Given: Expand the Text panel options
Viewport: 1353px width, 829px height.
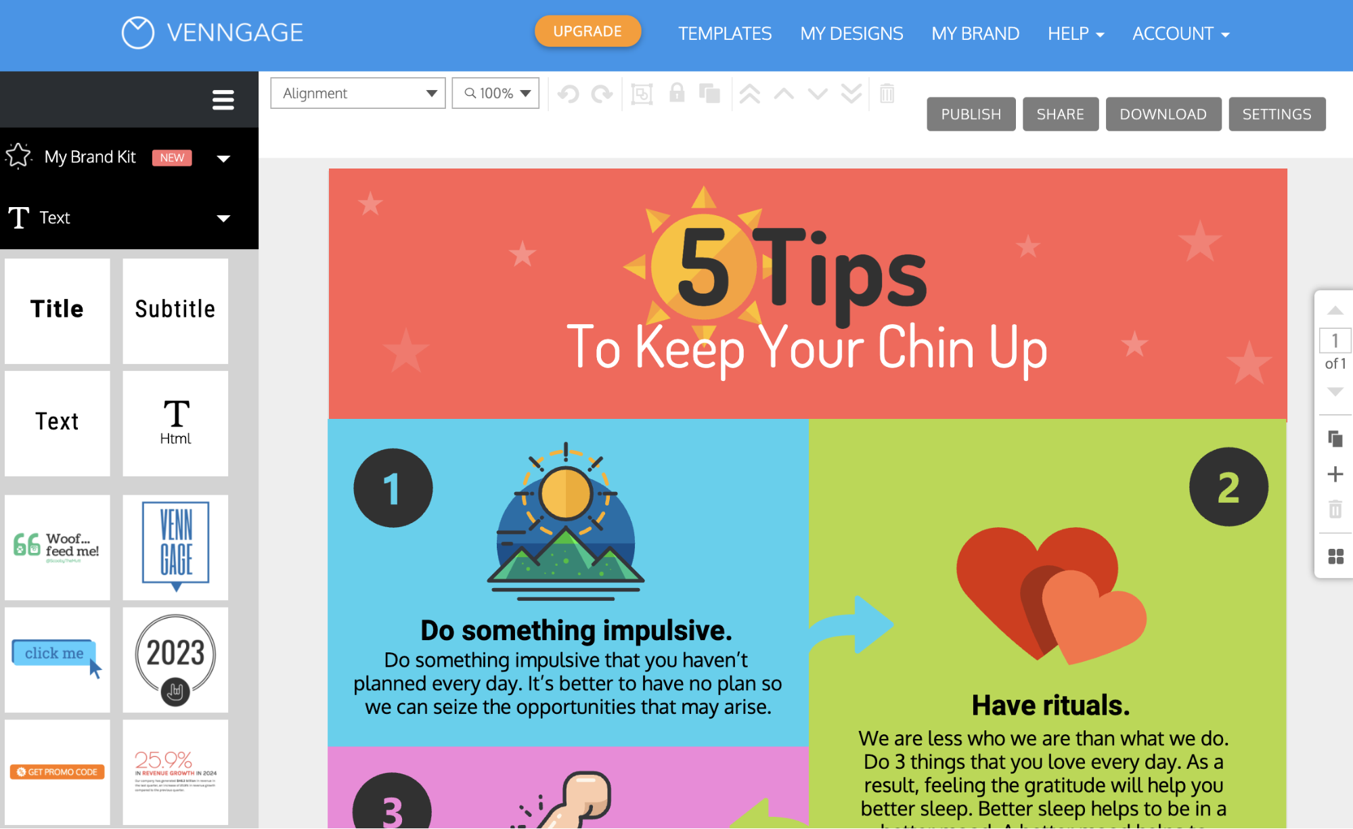Looking at the screenshot, I should [x=224, y=217].
